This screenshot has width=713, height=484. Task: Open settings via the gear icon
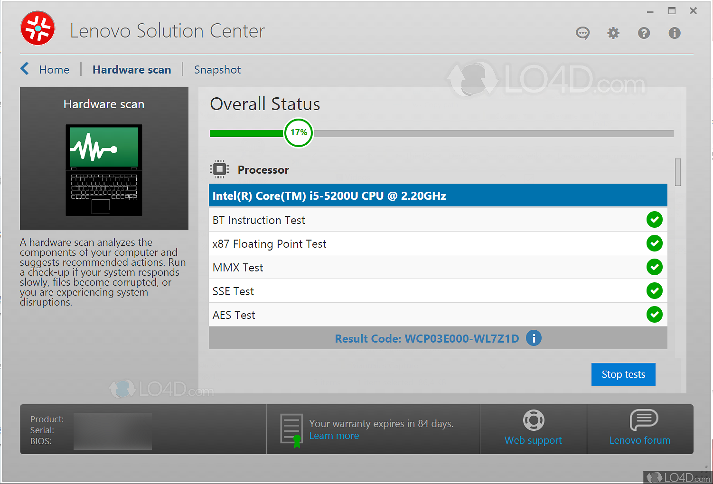point(613,33)
